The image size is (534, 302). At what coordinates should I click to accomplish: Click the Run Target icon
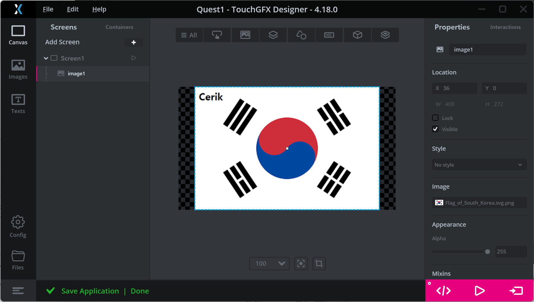tap(516, 291)
